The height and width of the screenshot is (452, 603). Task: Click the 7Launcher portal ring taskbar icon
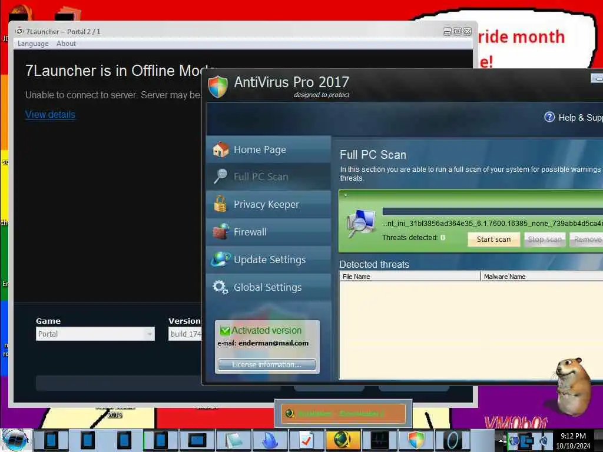tap(452, 440)
